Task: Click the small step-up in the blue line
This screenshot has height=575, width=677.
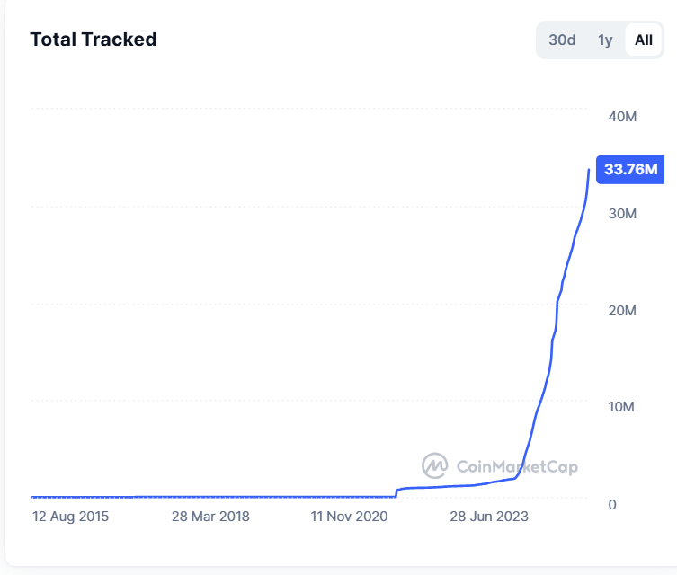Action: (x=396, y=491)
